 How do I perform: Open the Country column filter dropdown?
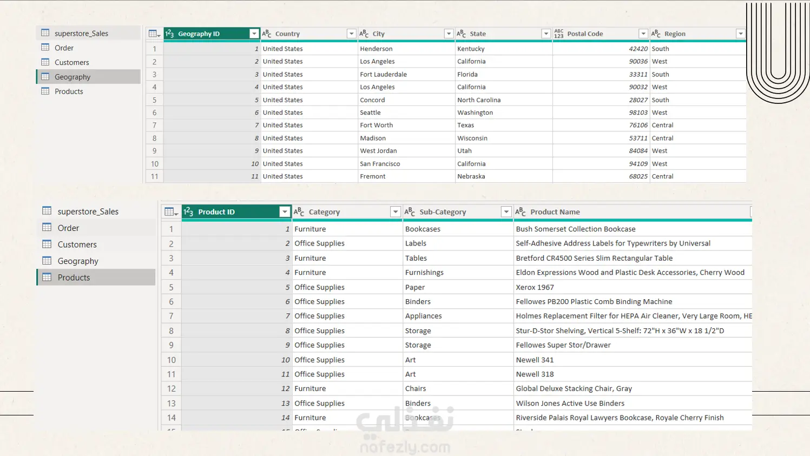(x=351, y=34)
